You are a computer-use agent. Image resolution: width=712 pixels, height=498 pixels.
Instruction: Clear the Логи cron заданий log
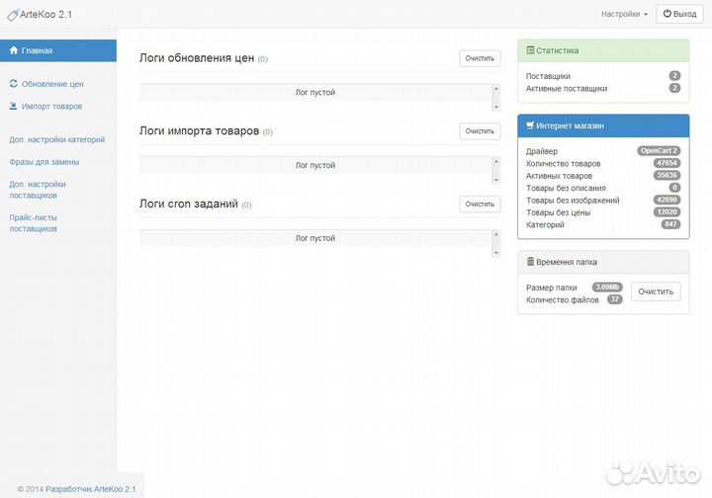480,205
